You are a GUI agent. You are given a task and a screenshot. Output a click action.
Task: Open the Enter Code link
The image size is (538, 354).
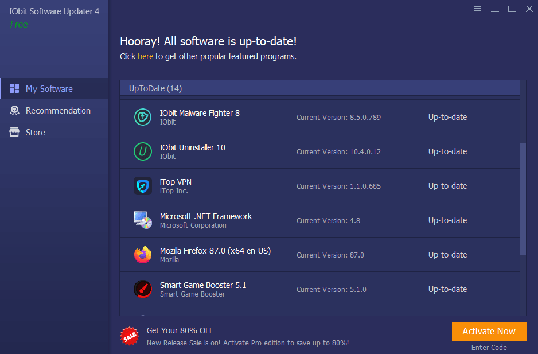click(489, 347)
